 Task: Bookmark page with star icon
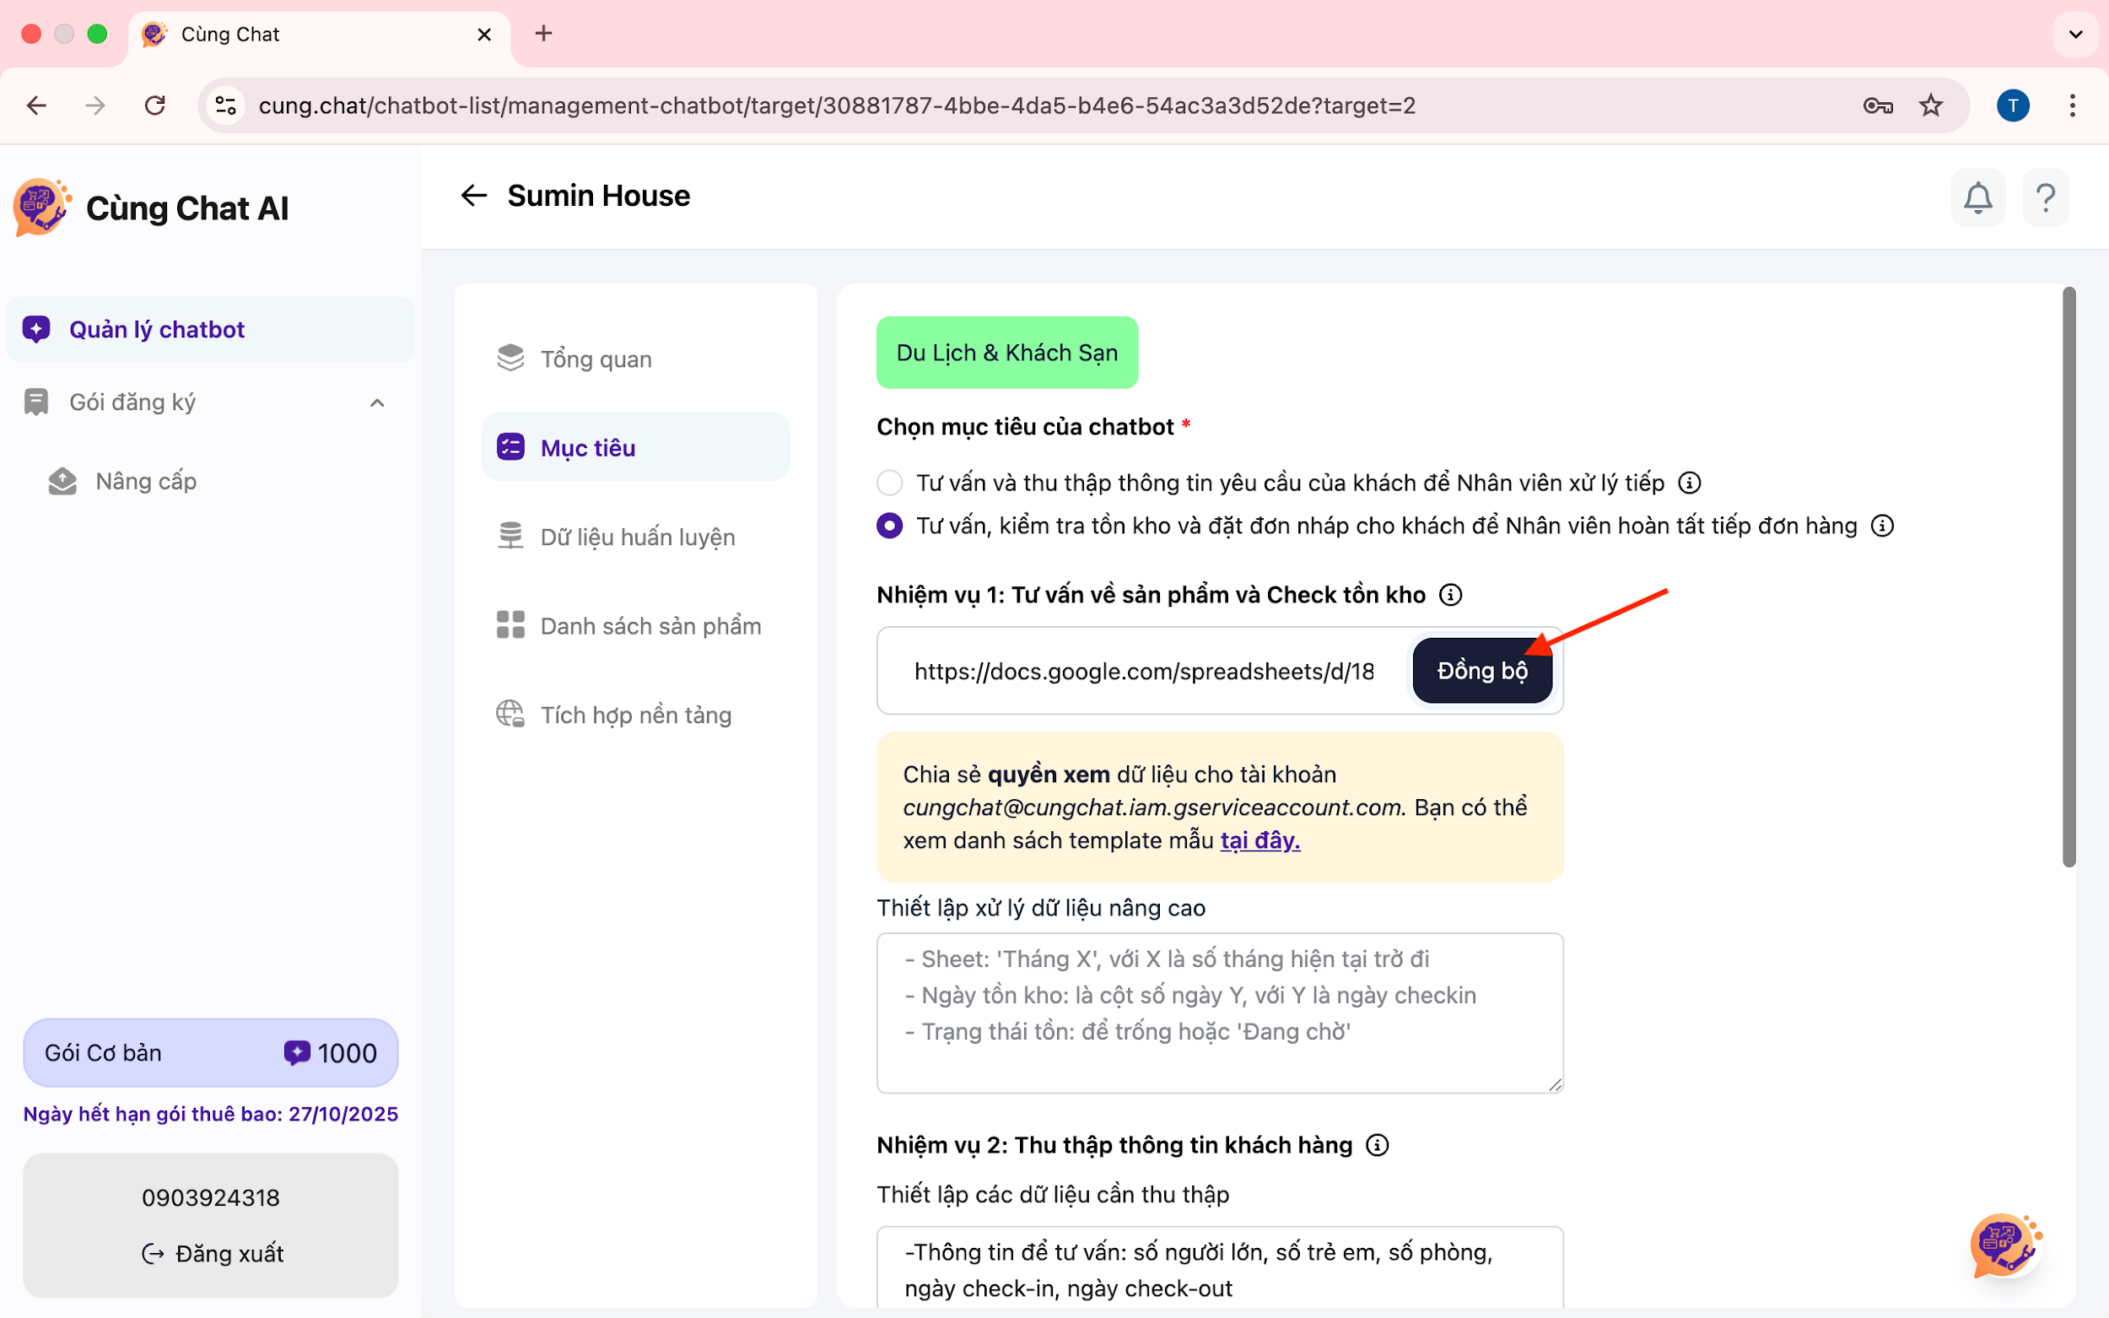(1931, 105)
